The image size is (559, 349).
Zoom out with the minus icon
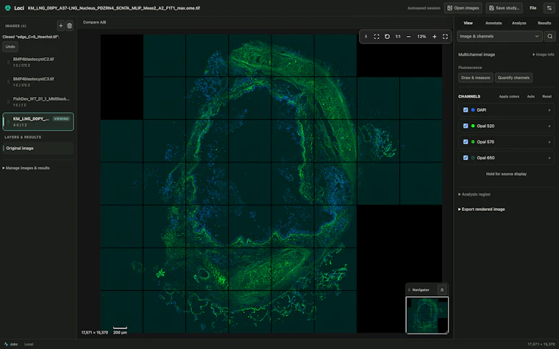pyautogui.click(x=408, y=36)
